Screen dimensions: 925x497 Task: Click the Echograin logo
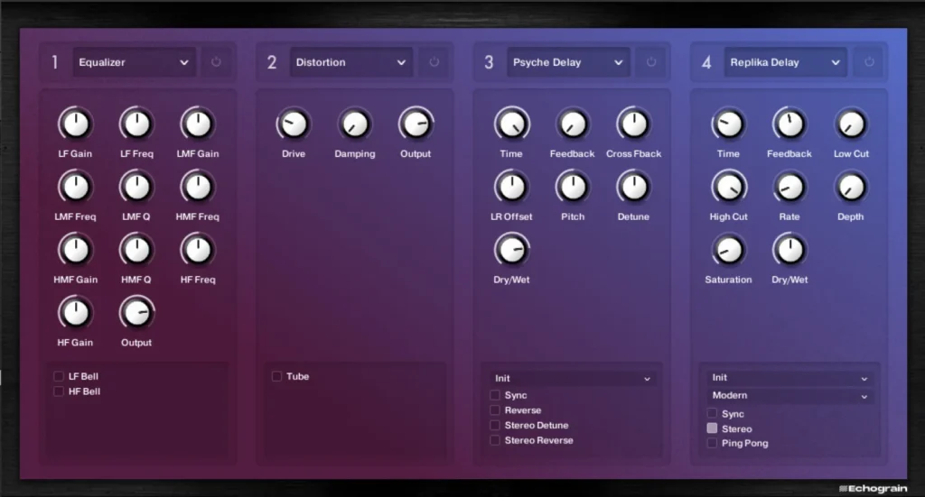tap(874, 488)
